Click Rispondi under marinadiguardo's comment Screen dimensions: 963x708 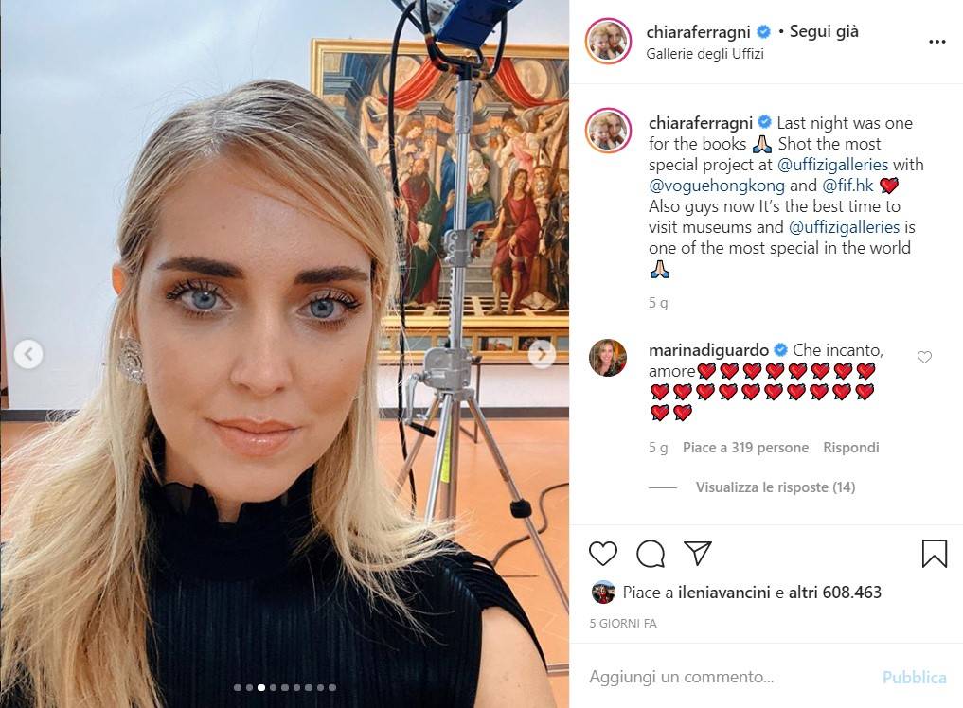(850, 448)
